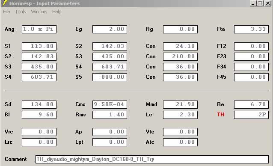Click the TH field showing 2P
The image size is (273, 166).
252,115
